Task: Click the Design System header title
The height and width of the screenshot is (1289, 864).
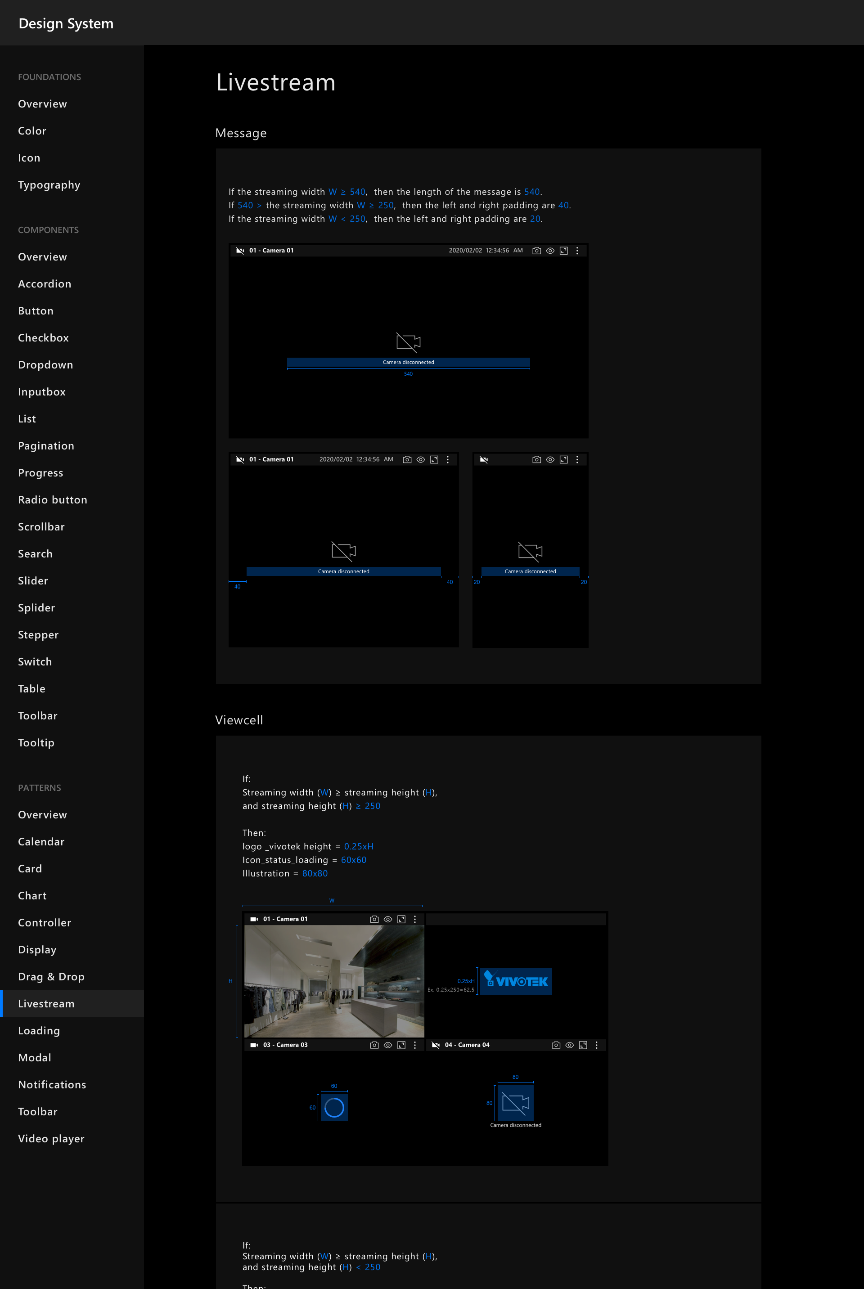Action: [66, 23]
